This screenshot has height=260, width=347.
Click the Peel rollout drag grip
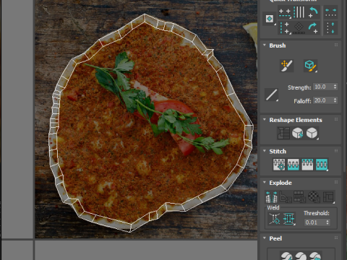336,238
